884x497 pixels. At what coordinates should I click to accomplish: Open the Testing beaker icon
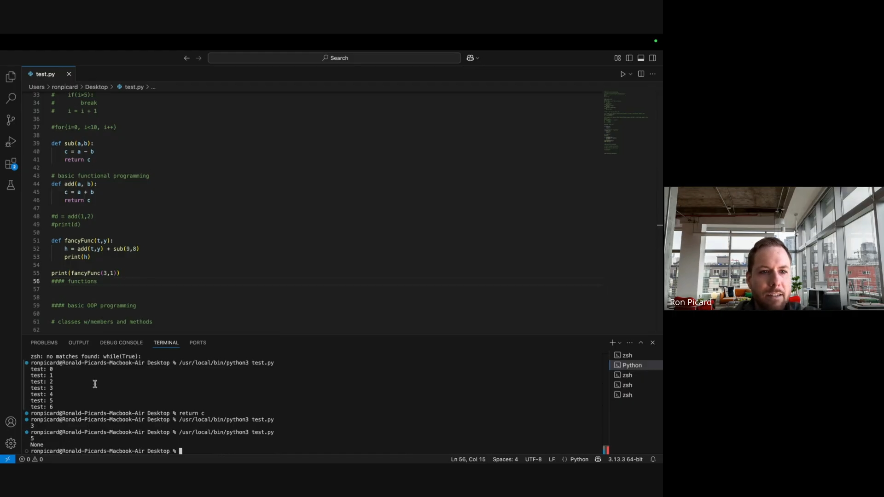10,185
